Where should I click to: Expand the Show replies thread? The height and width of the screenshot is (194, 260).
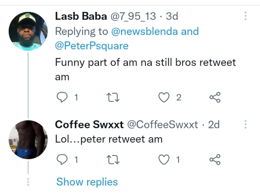[x=87, y=181]
